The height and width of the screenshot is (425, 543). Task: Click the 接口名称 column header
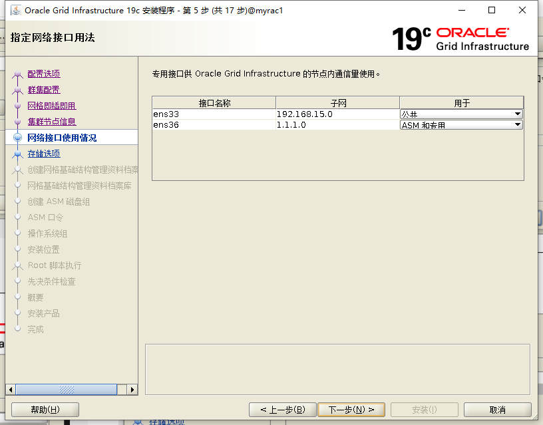tap(214, 103)
